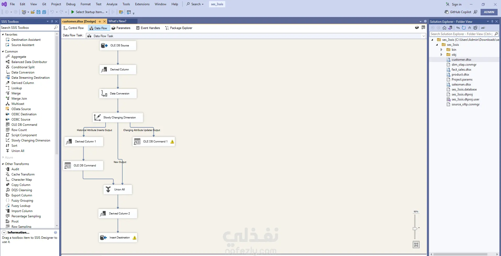This screenshot has height=256, width=501.
Task: Select source_oltp.conmgr in Solution Explorer
Action: pyautogui.click(x=465, y=104)
